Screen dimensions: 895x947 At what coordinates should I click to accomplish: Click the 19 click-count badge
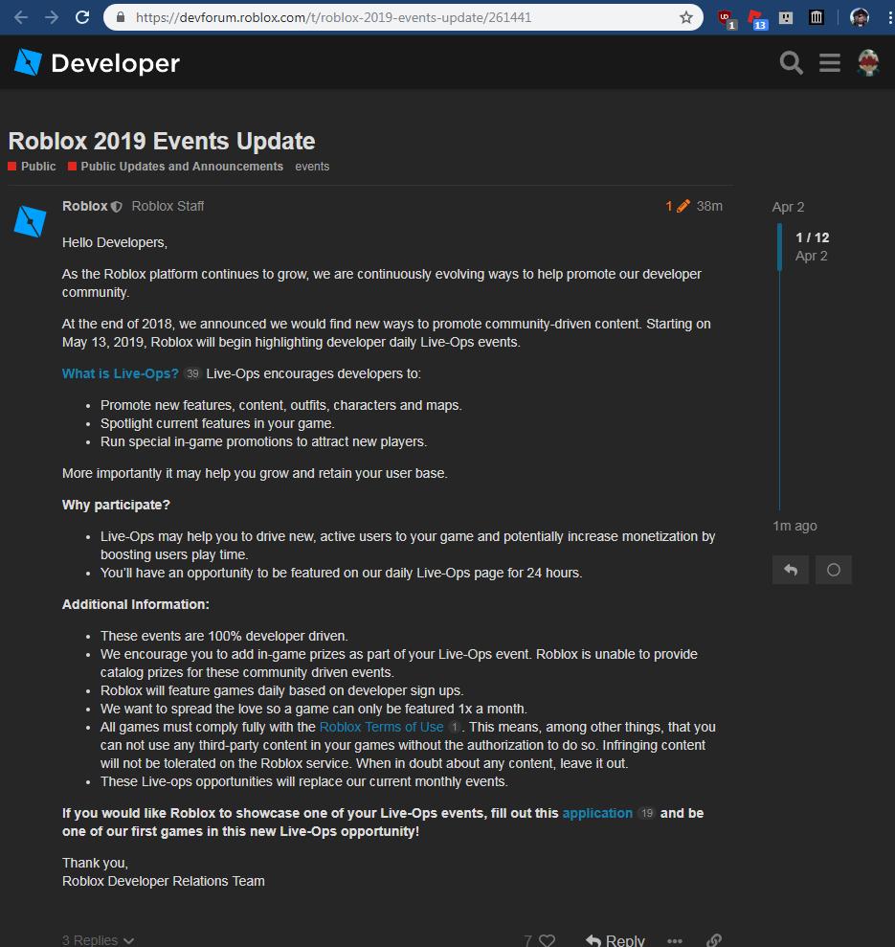point(646,814)
